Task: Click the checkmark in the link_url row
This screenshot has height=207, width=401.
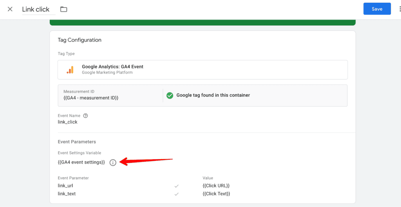Action: pos(176,186)
